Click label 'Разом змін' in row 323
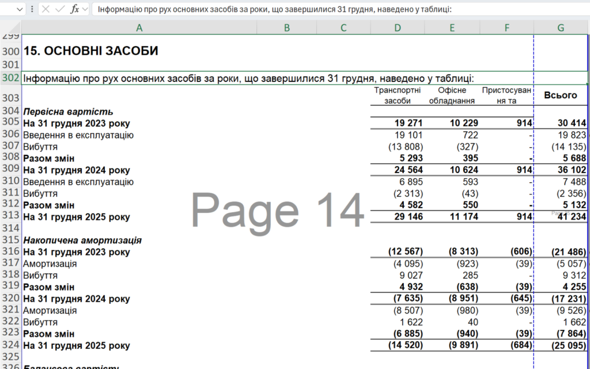This screenshot has height=369, width=590. pyautogui.click(x=48, y=334)
